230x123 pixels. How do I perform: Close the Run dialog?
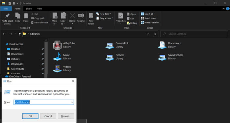click(x=73, y=81)
